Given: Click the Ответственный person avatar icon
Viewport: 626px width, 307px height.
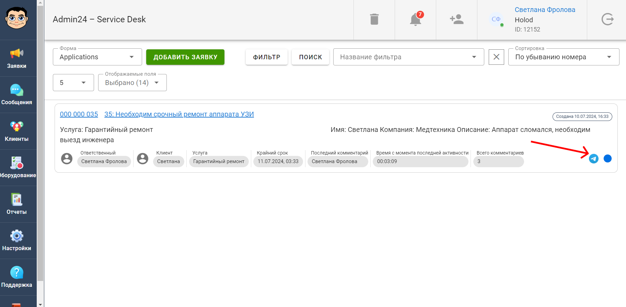Looking at the screenshot, I should [x=67, y=158].
